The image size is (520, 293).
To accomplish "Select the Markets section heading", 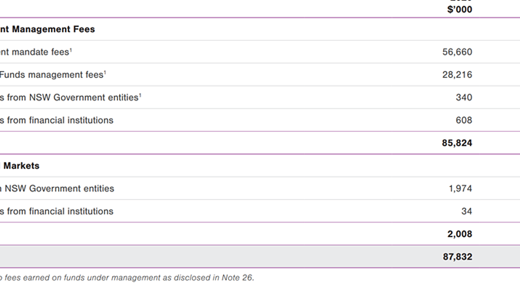I will tap(20, 166).
